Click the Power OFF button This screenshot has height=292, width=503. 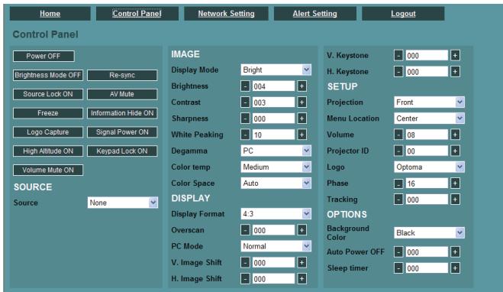click(44, 57)
